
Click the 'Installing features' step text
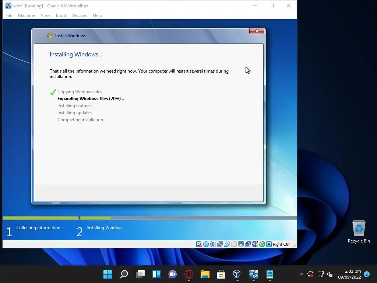pyautogui.click(x=74, y=106)
